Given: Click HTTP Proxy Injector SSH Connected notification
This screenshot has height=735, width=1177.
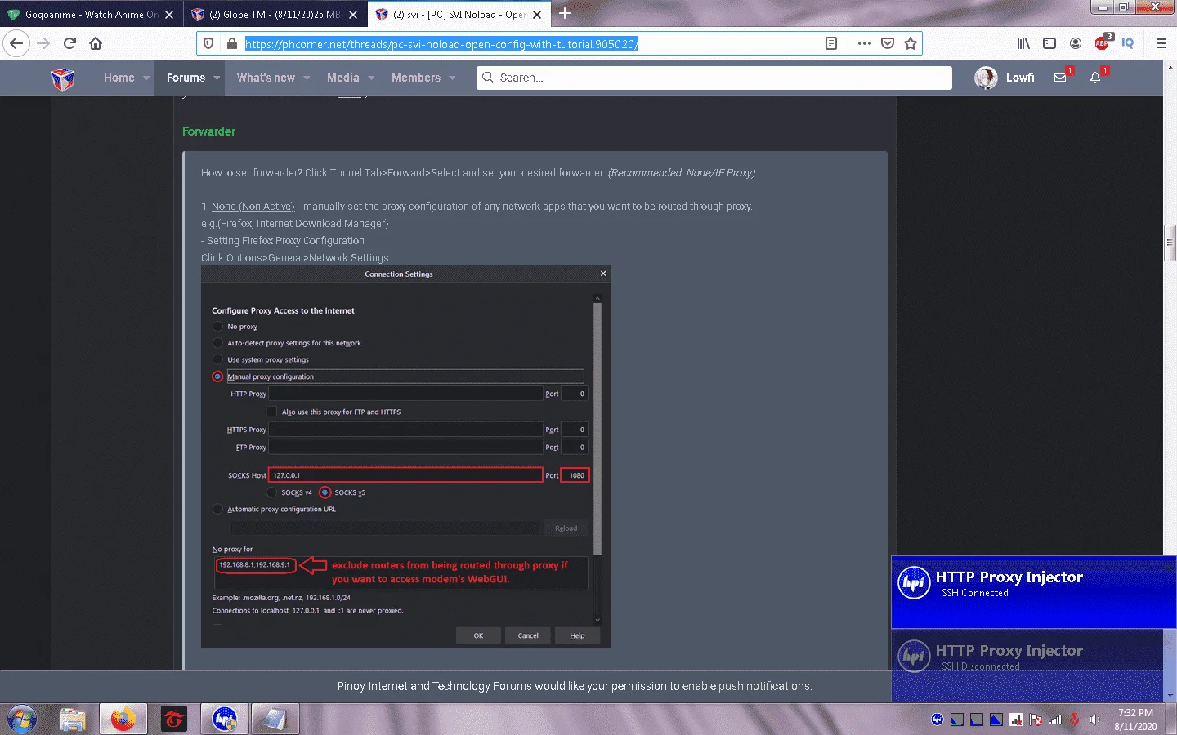Looking at the screenshot, I should (x=1033, y=592).
